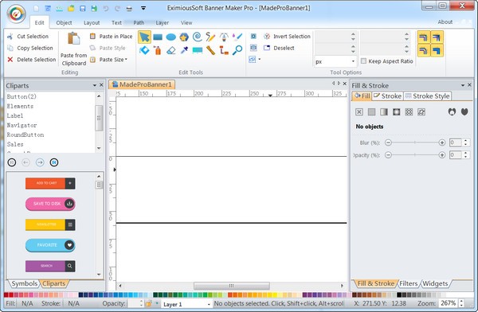The height and width of the screenshot is (312, 478).
Task: Click the unset paint icon
Action: point(421,111)
